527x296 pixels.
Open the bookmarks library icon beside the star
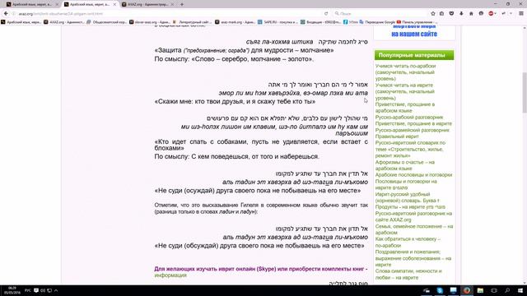441,13
